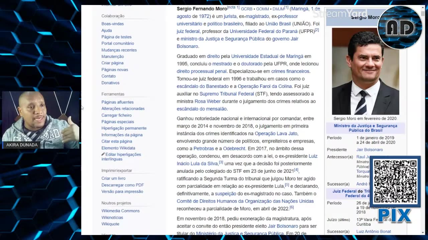
Task: Open the mestrado link
Action: pos(222,64)
